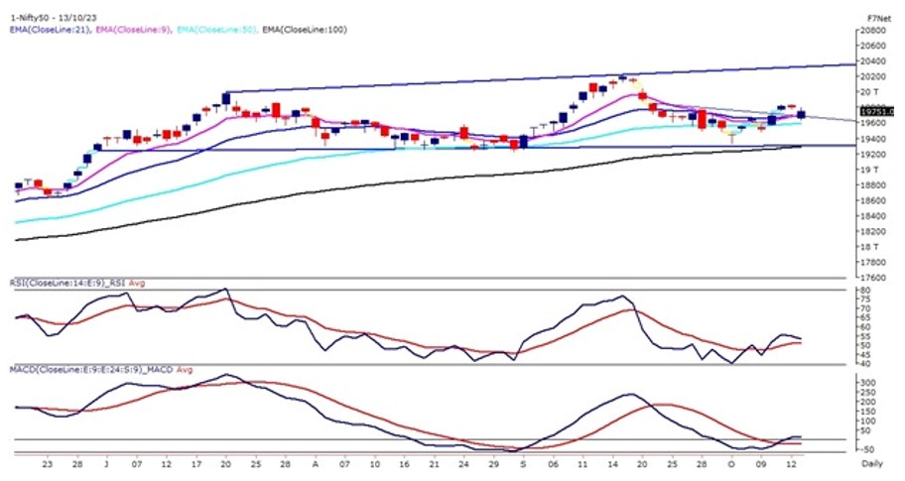Click the 19200 price axis value
This screenshot has width=905, height=481.
(874, 155)
